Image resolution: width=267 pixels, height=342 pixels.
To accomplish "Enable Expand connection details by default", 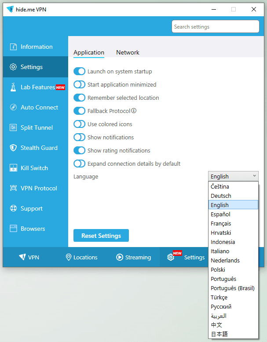I will tap(79, 164).
